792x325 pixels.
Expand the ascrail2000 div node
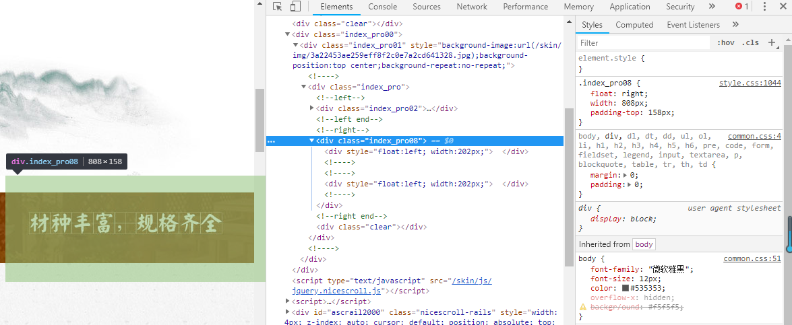[x=287, y=312]
